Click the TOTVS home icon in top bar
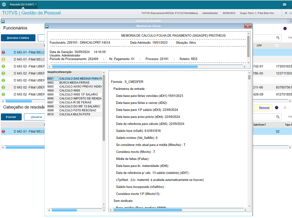292x218 pixels. click(4, 4)
